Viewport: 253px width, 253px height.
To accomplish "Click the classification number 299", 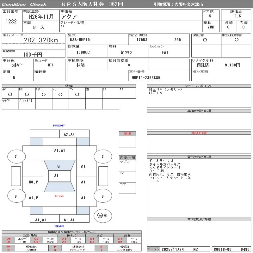I will click(x=177, y=40).
